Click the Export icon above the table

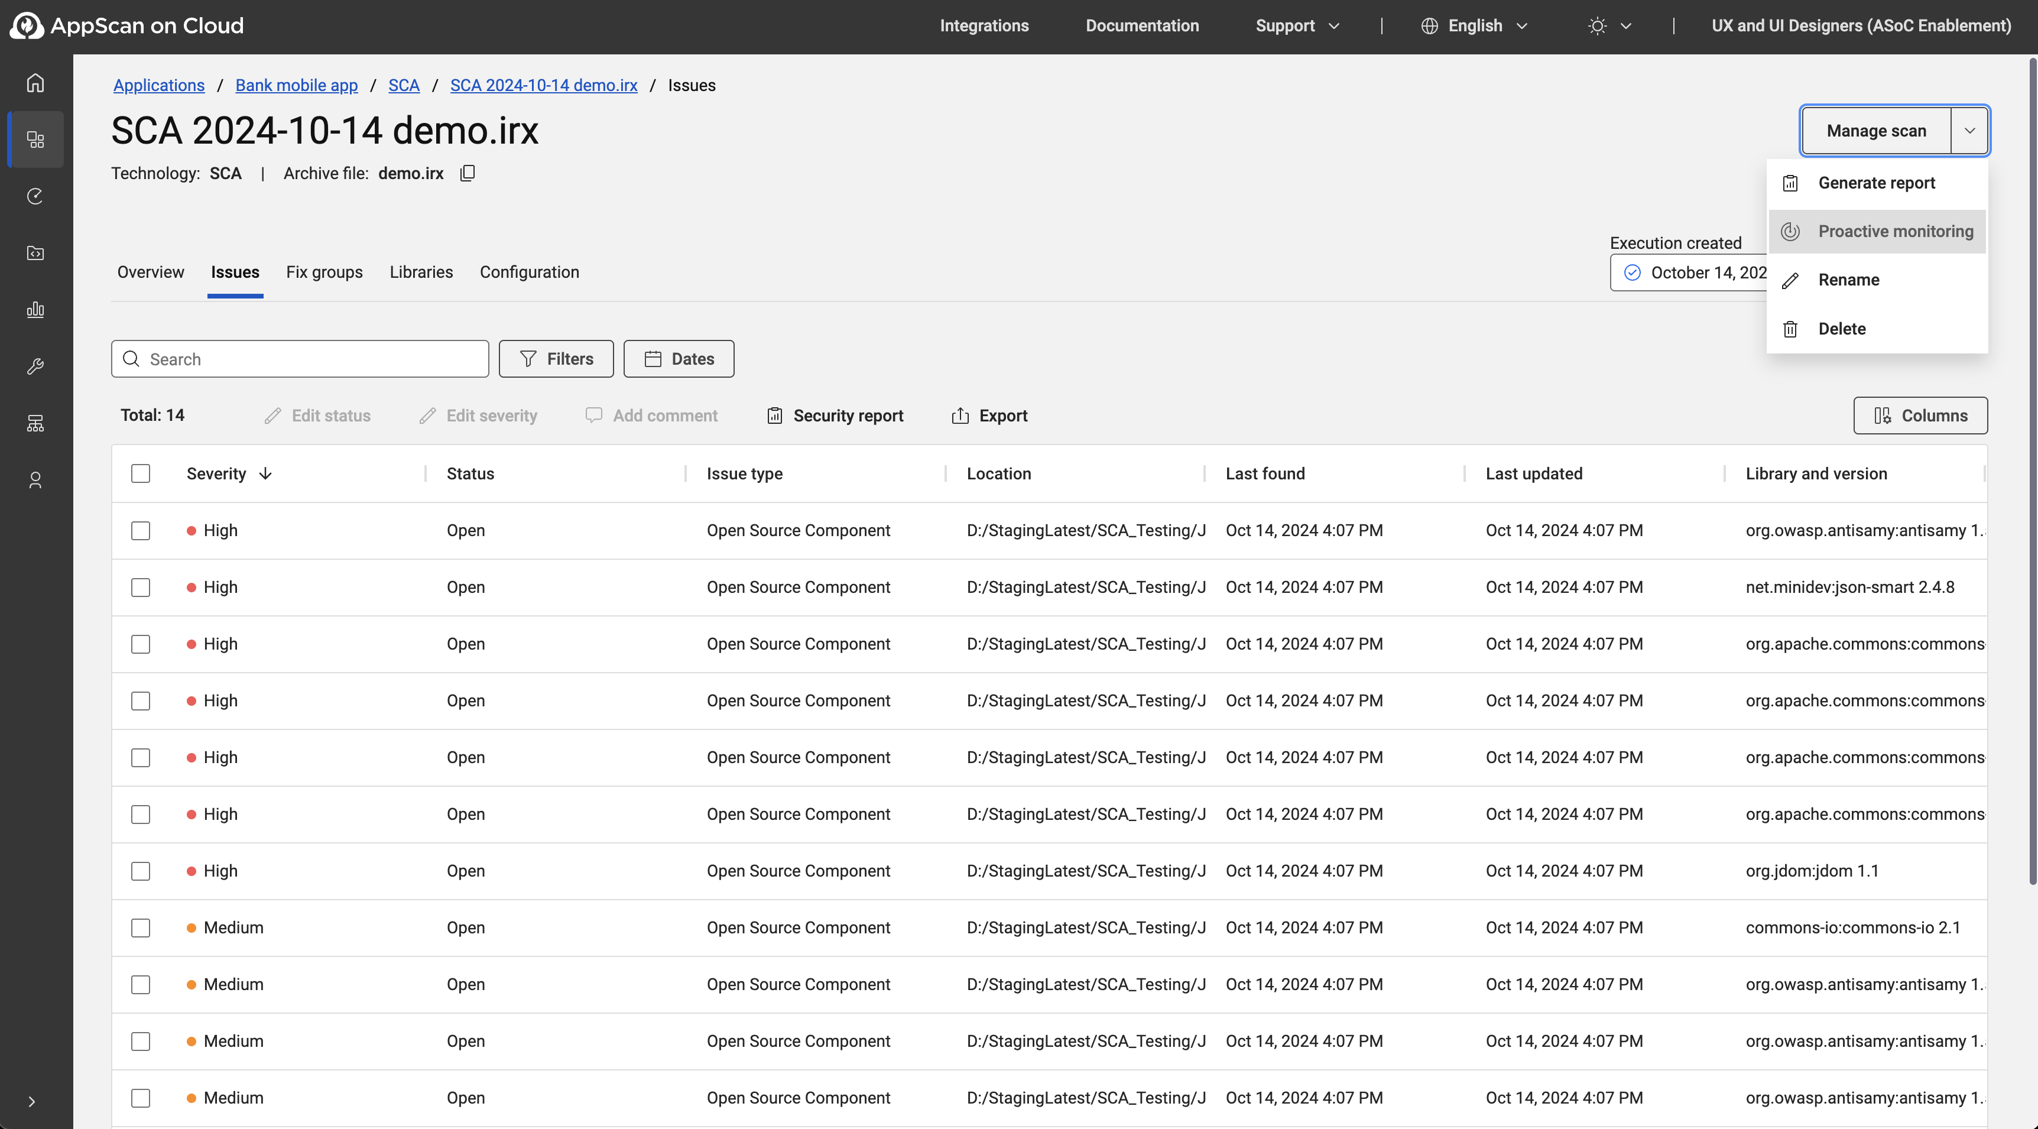tap(960, 416)
